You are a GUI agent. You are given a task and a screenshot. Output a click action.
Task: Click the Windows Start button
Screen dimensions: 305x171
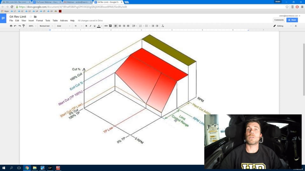pyautogui.click(x=3, y=168)
